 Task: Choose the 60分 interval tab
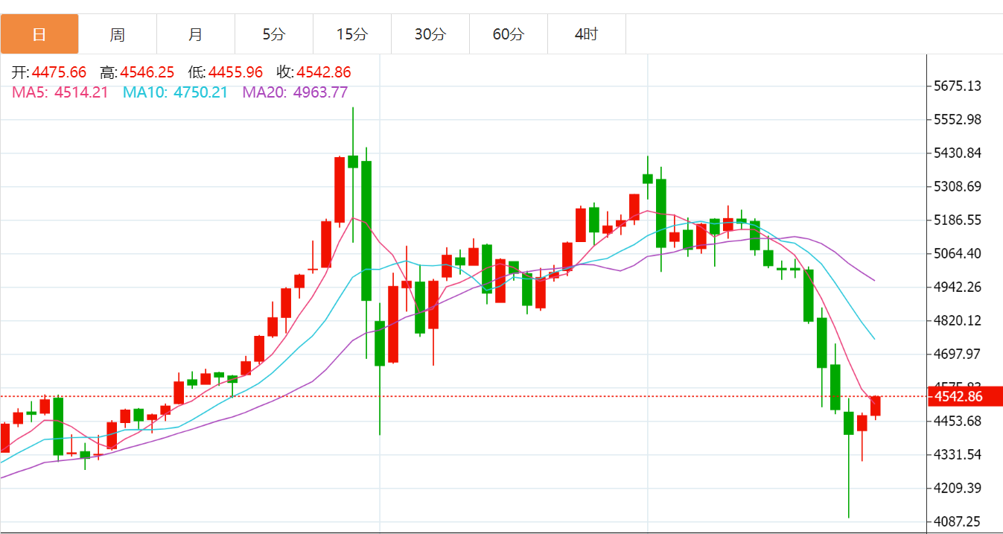coord(509,34)
